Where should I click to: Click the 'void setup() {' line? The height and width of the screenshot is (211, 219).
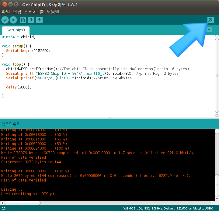pyautogui.click(x=17, y=46)
